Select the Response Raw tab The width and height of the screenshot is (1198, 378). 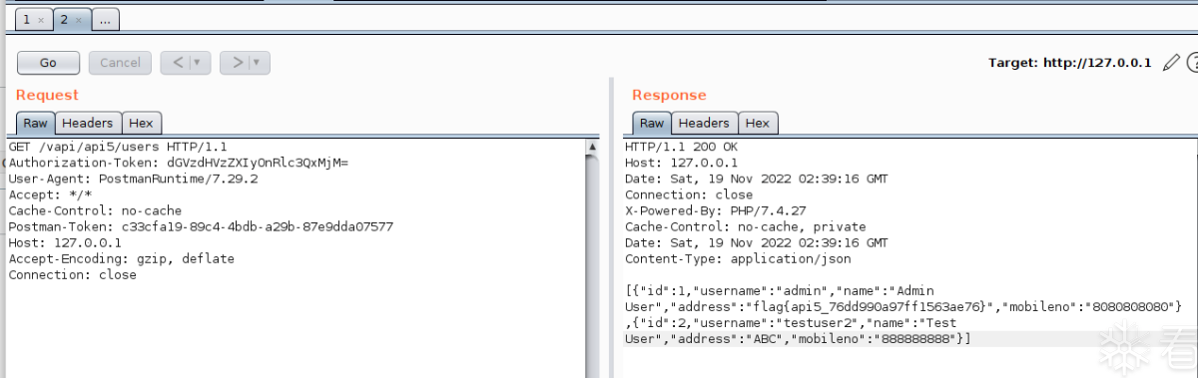[651, 123]
